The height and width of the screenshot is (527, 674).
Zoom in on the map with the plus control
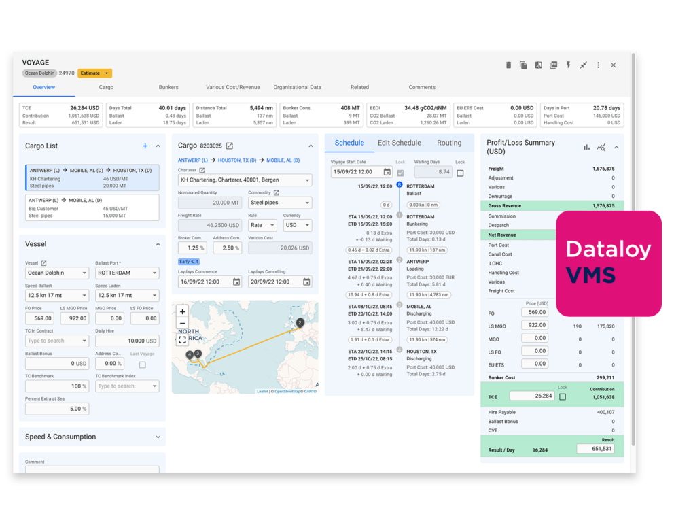click(181, 311)
